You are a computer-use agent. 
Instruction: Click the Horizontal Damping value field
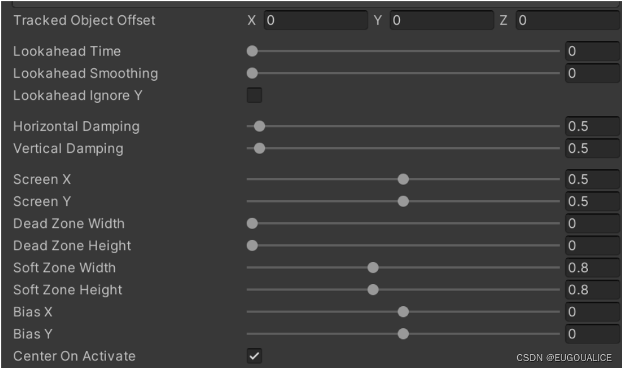[x=592, y=126]
